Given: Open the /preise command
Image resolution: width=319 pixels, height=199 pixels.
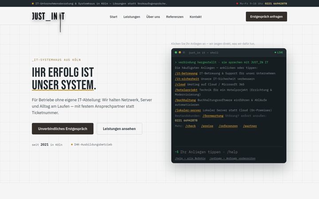Looking at the screenshot, I should (x=207, y=126).
